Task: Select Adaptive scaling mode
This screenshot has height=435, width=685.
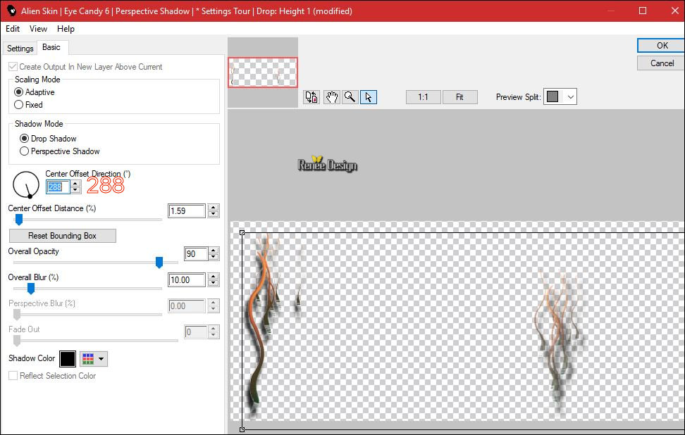Action: pyautogui.click(x=18, y=92)
